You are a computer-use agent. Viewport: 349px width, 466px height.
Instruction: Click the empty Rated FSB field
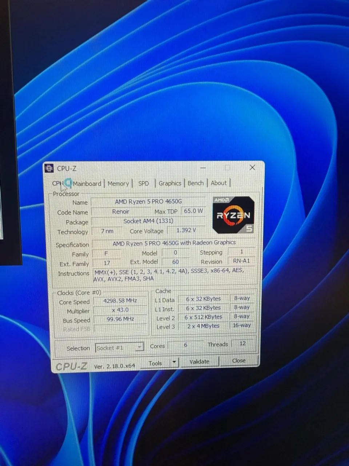click(x=120, y=328)
